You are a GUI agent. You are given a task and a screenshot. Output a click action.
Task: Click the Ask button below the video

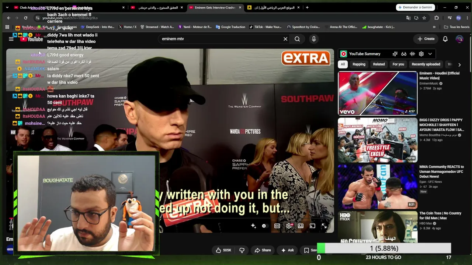pos(287,250)
